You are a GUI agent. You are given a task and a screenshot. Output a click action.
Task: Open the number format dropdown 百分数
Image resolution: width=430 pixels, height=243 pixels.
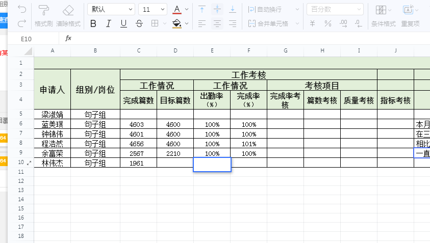335,9
